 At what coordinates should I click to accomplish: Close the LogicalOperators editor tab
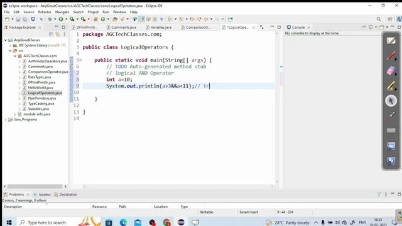tap(254, 28)
